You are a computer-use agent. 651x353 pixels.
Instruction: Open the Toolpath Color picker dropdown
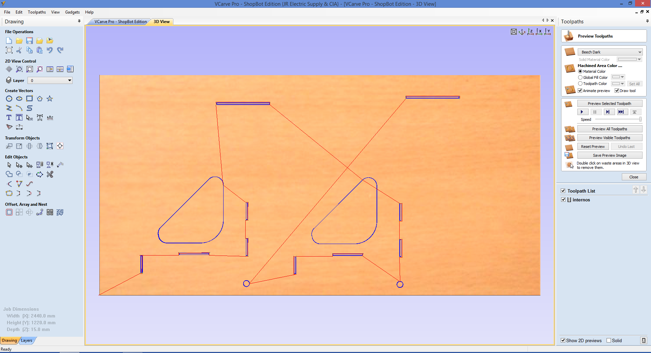click(x=618, y=84)
